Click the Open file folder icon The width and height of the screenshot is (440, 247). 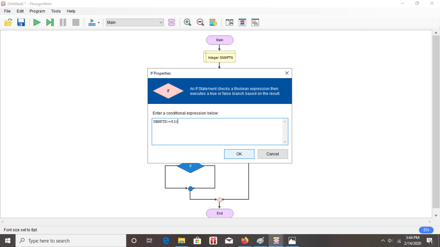pos(8,22)
